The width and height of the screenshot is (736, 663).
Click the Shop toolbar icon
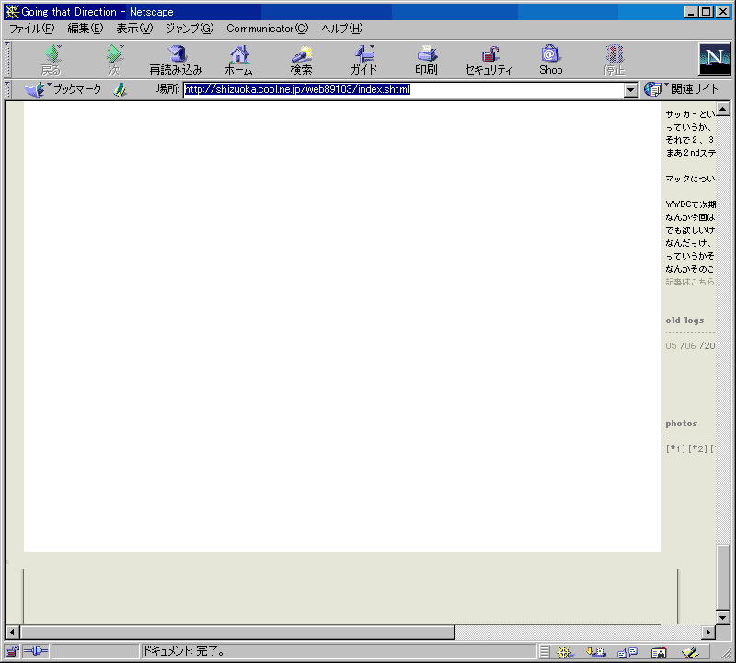(x=550, y=60)
